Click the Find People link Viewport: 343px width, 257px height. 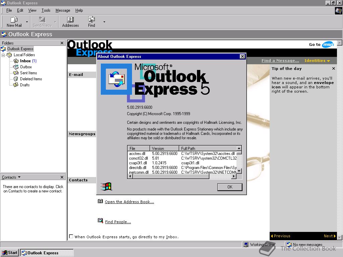(118, 222)
